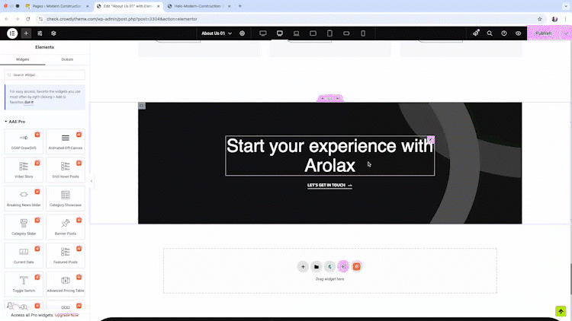
Task: Select the Category Showcase widget
Action: [66, 199]
